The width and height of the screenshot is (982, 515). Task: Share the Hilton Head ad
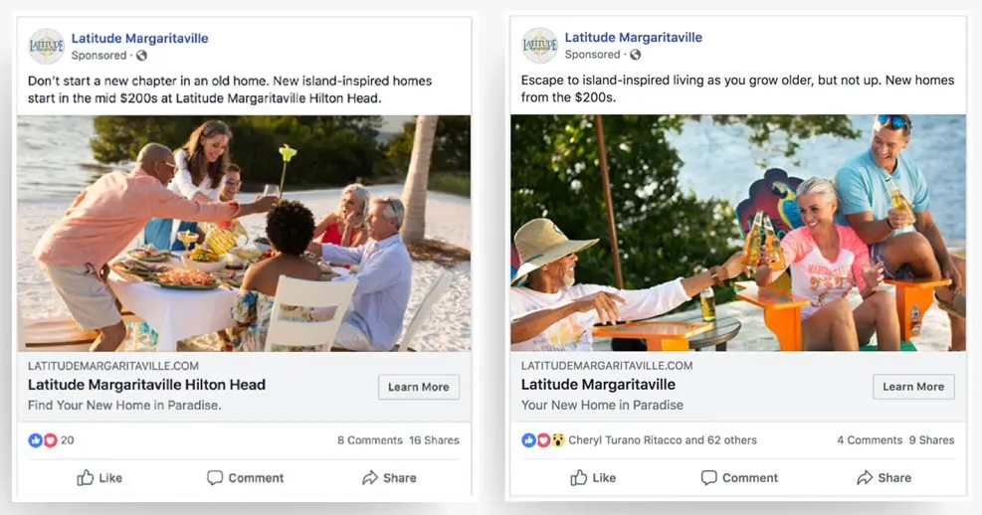click(x=389, y=477)
